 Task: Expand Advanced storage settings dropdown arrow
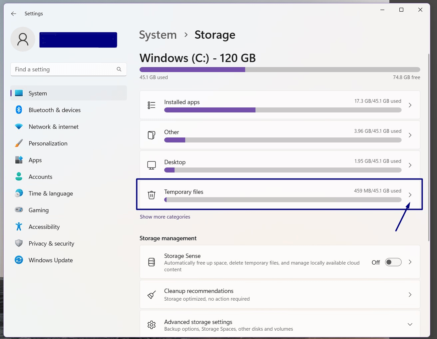pyautogui.click(x=410, y=324)
